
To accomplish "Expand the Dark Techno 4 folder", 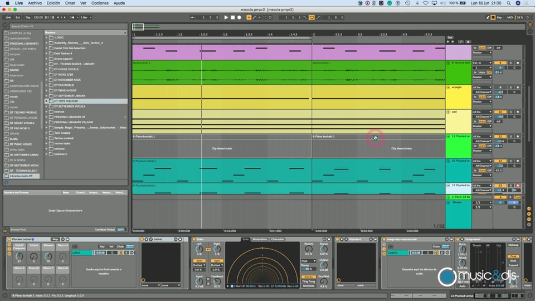I will point(46,54).
